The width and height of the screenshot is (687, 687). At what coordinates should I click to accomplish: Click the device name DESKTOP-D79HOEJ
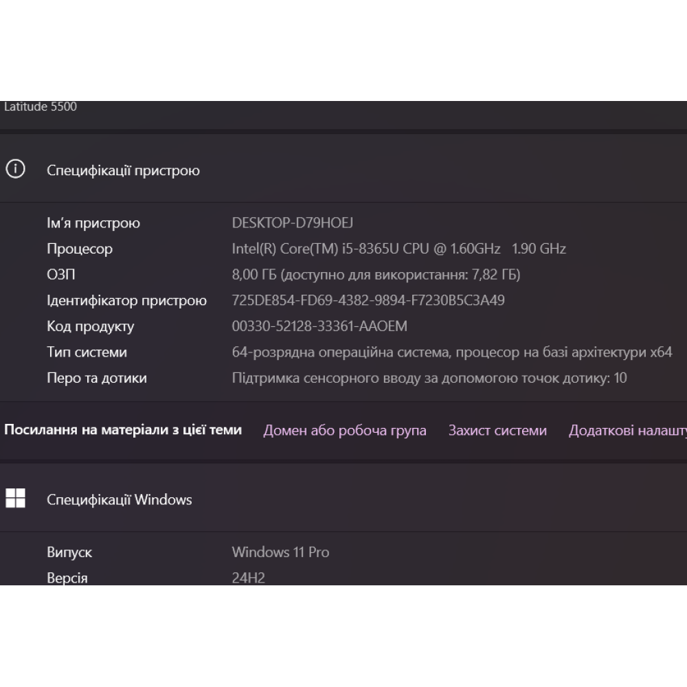click(x=293, y=223)
